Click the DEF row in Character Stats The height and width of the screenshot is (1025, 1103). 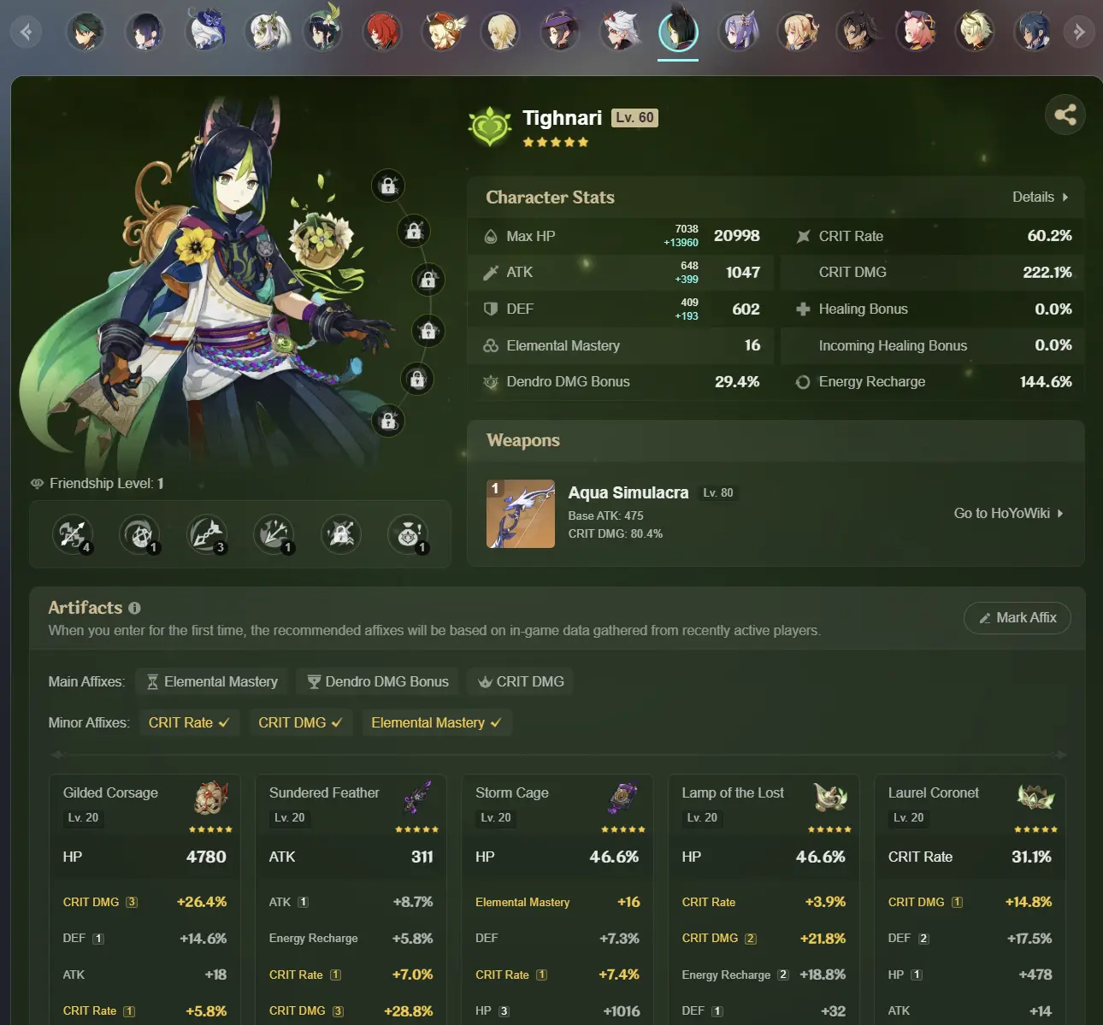pos(621,309)
